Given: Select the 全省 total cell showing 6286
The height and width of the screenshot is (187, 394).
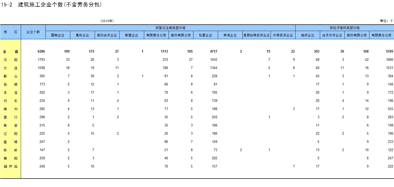Looking at the screenshot, I should tap(41, 52).
